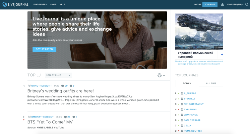Open the English (EN) language dropdown
Viewport: 250px width, 134px height.
point(235,5)
